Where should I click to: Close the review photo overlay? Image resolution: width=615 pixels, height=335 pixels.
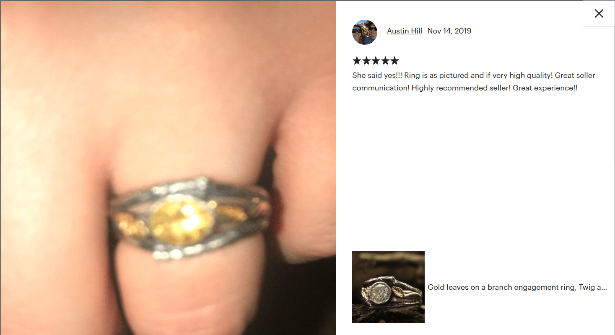pos(599,13)
